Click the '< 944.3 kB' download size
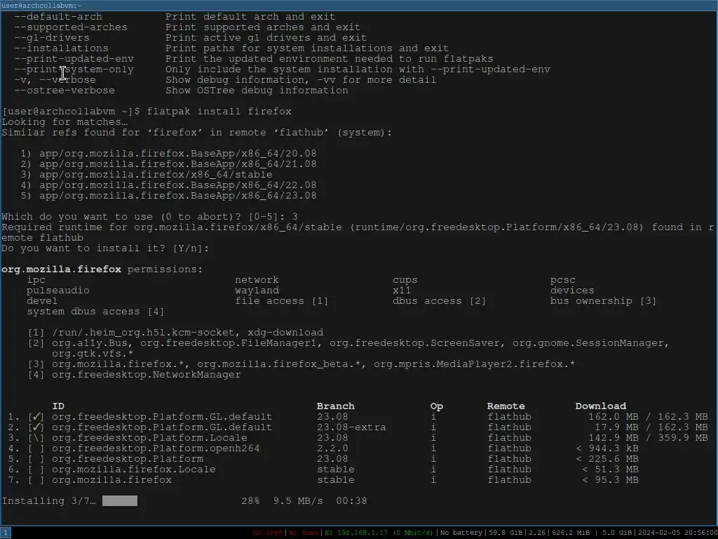718x539 pixels. pyautogui.click(x=607, y=448)
